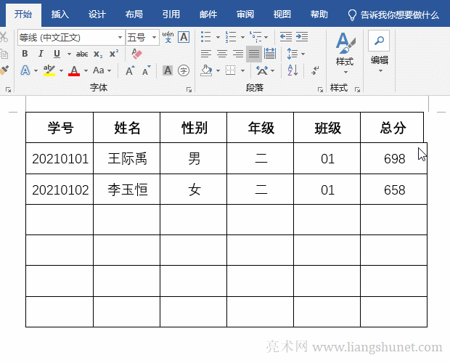Click the character border icon
Viewport: 450px width, 363px height.
pyautogui.click(x=184, y=37)
